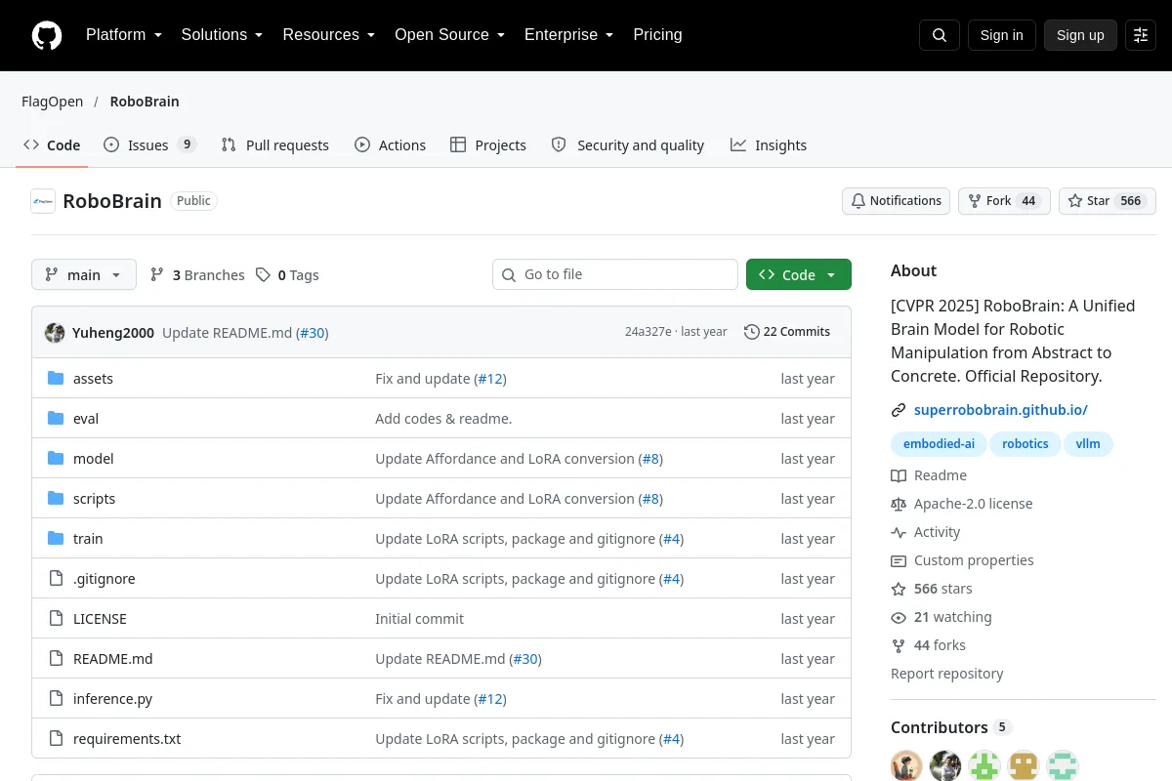1172x781 pixels.
Task: Click the Notifications button
Action: (x=896, y=201)
